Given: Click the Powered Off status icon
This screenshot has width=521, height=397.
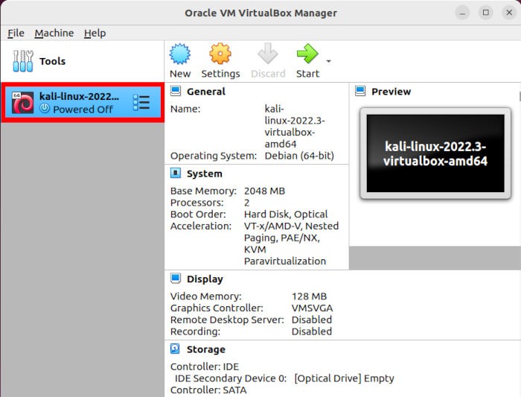Looking at the screenshot, I should [45, 109].
